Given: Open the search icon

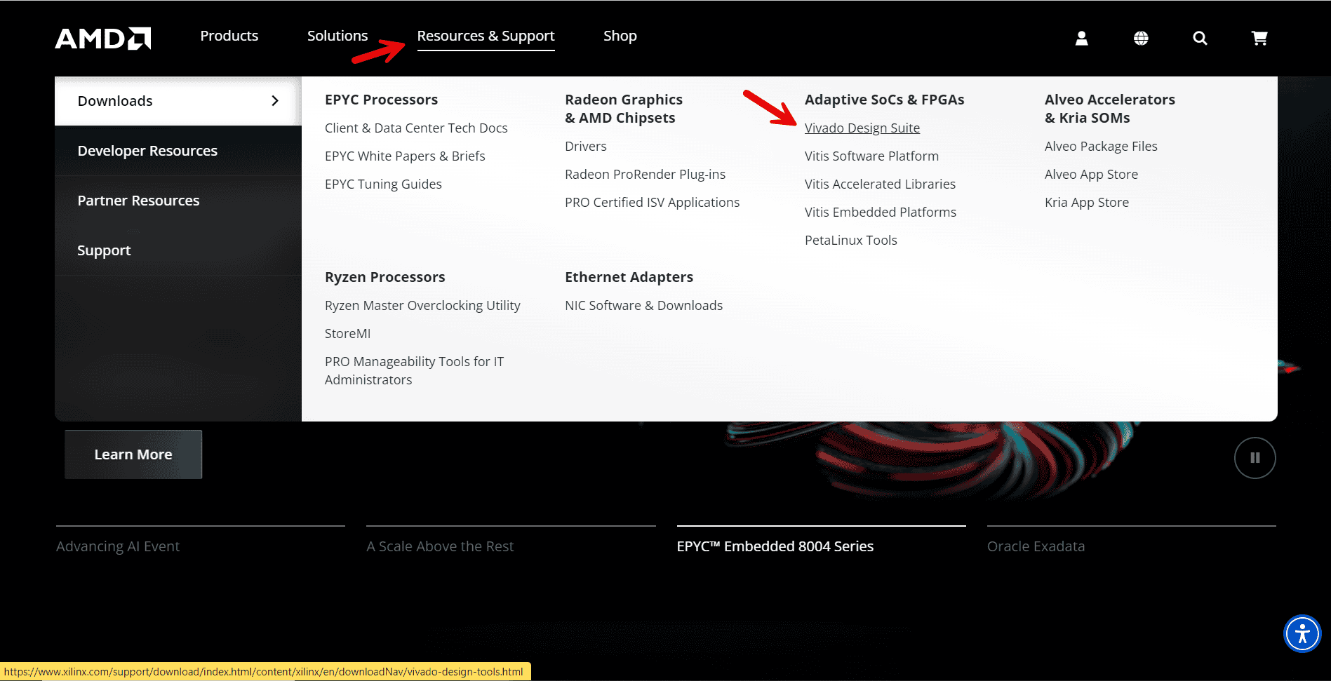Looking at the screenshot, I should coord(1200,38).
